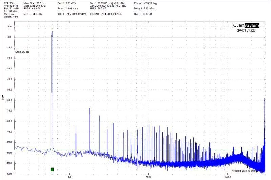271x180 pixels.
Task: Click the '-30.0' y-axis label
Action: (x=9, y=69)
